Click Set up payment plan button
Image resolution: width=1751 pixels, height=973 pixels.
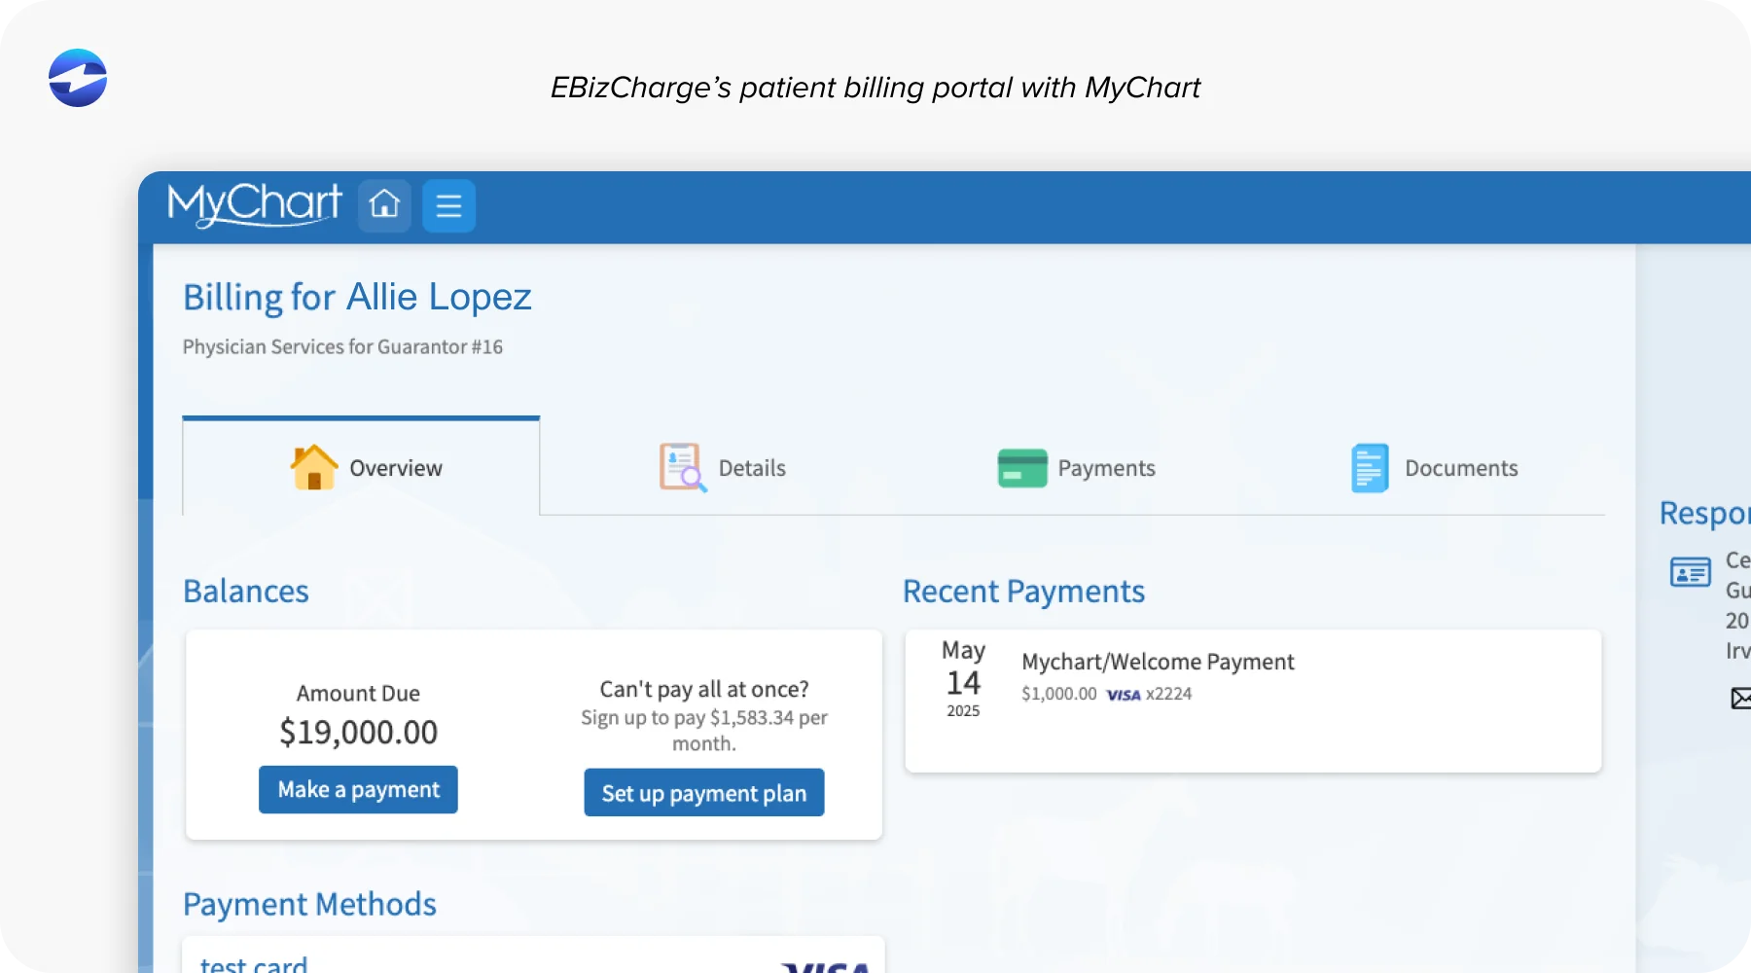coord(704,793)
